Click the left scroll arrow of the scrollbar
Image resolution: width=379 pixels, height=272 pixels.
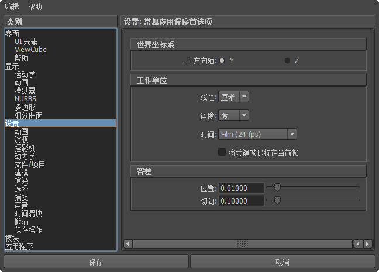[128, 244]
